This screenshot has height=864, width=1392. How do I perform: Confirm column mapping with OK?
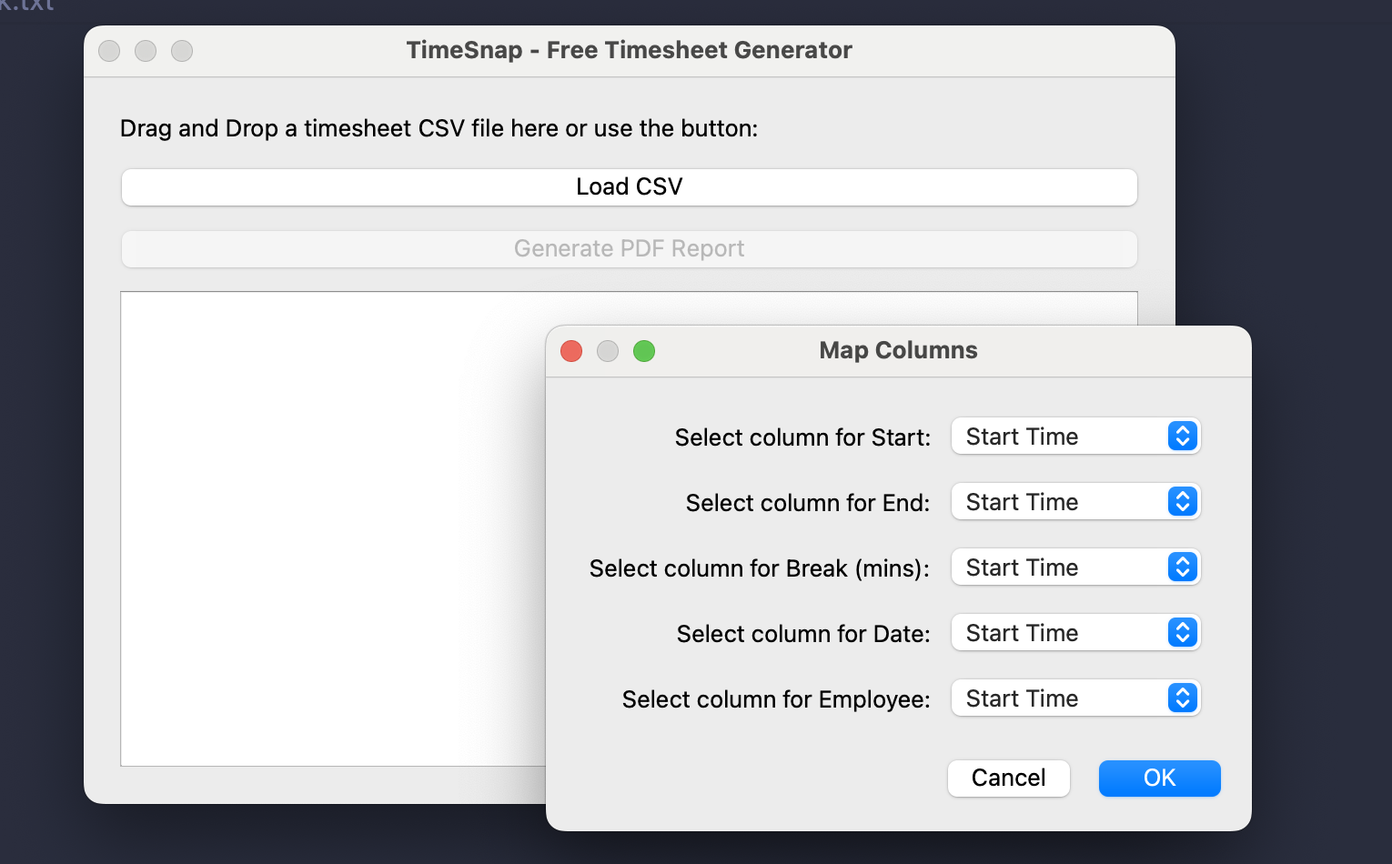point(1159,779)
